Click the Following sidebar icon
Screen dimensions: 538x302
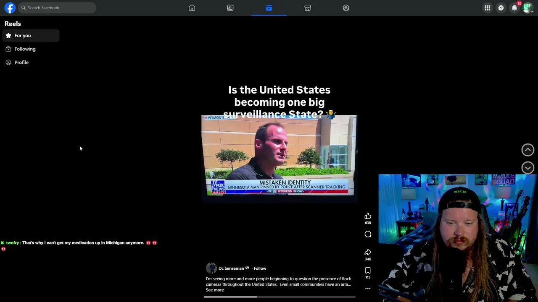[8, 49]
